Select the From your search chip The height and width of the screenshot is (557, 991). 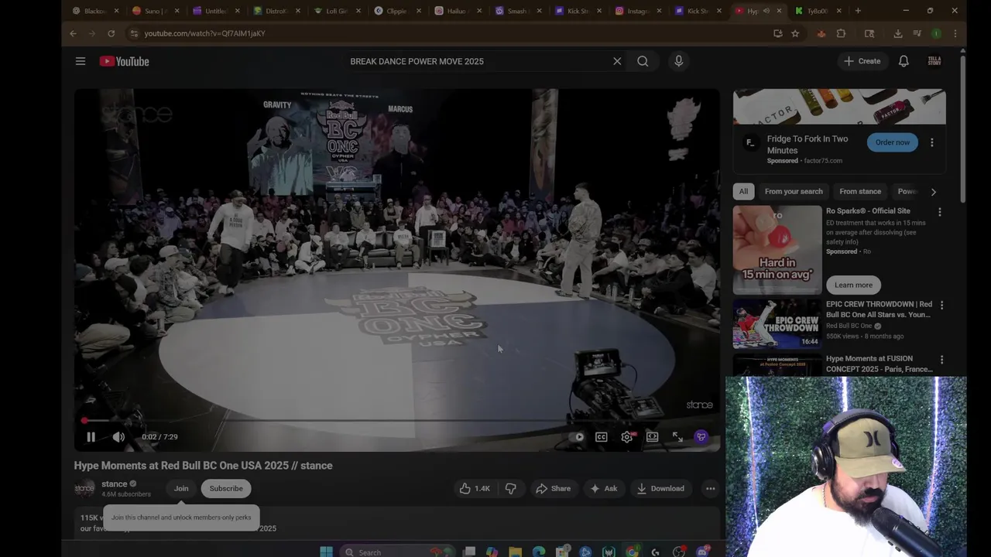pos(794,191)
